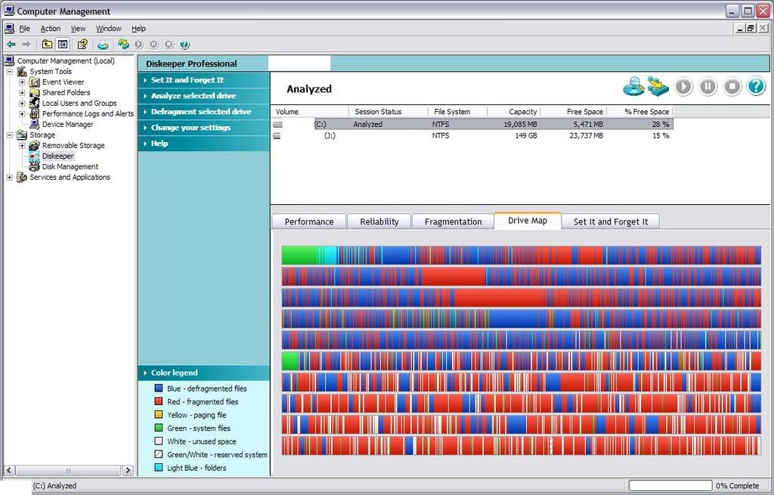Image resolution: width=774 pixels, height=495 pixels.
Task: Click the Properties help sheet toolbar icon
Action: click(82, 45)
